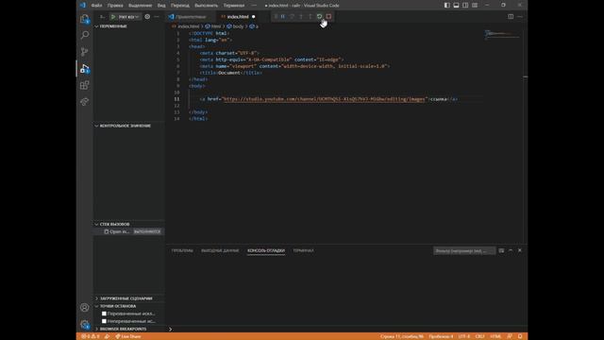Open the Выделение menu
Viewport: 604px width, 340px height.
click(141, 6)
